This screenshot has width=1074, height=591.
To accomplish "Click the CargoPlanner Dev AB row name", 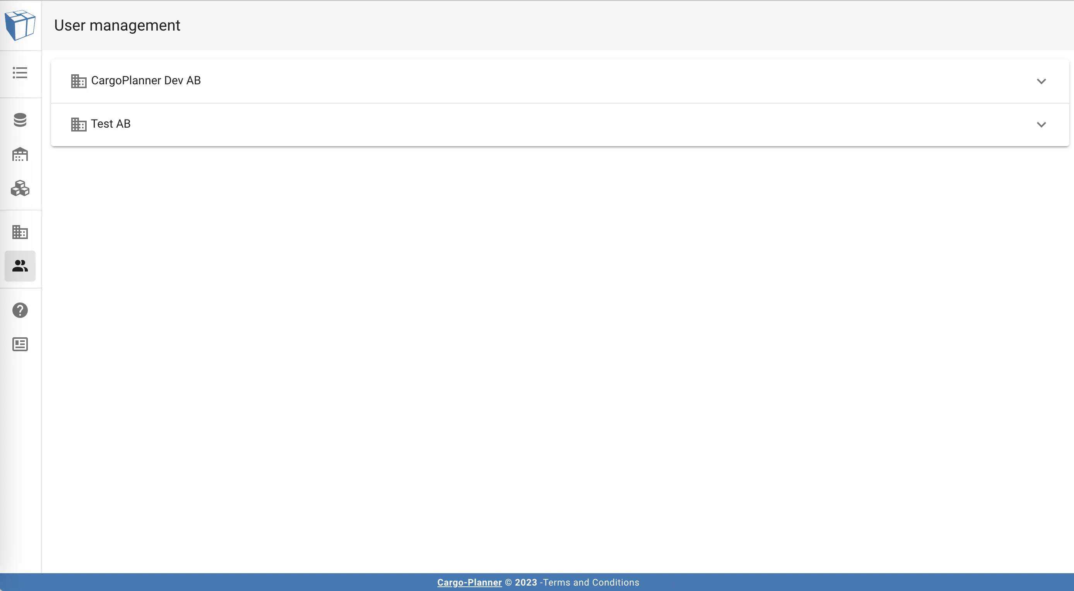I will click(146, 80).
